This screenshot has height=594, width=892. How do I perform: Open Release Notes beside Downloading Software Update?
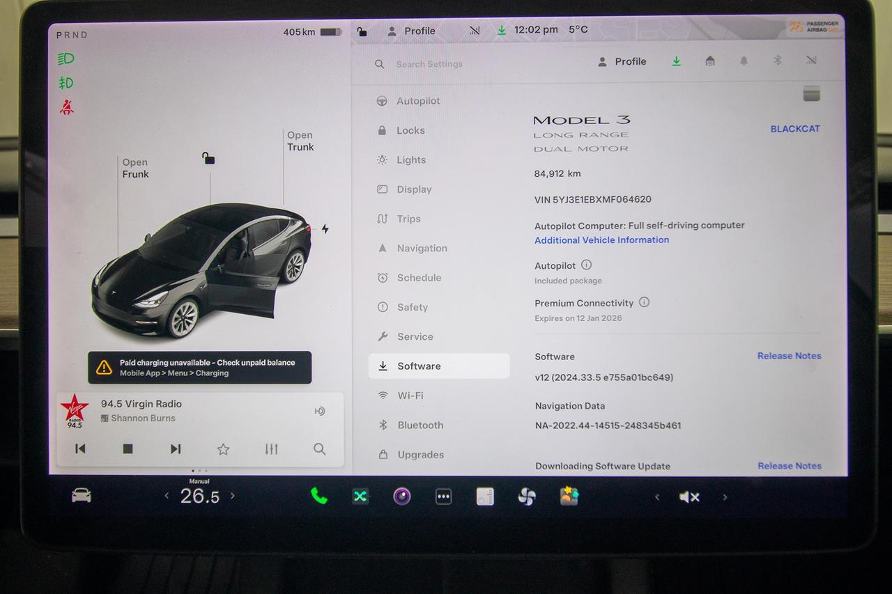point(790,466)
